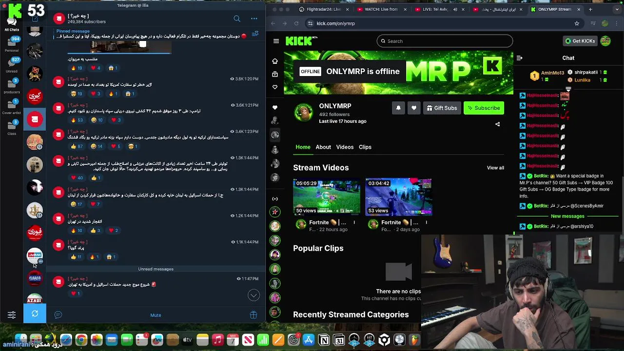The image size is (624, 351).
Task: Open options for second Fortnite video
Action: [426, 222]
